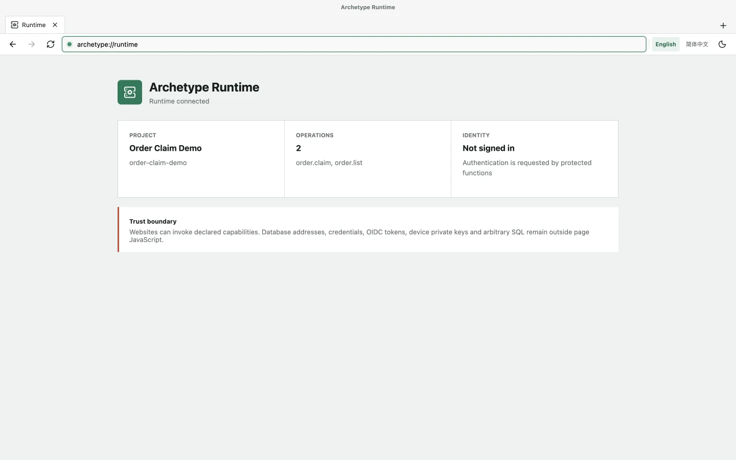Switch language to English
This screenshot has height=460, width=736.
(x=665, y=44)
